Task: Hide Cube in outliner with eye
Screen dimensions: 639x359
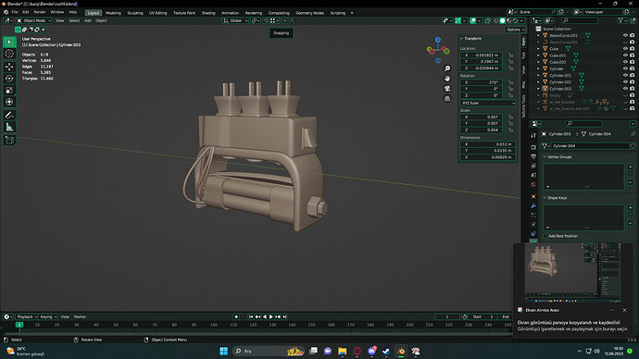Action: pos(625,49)
